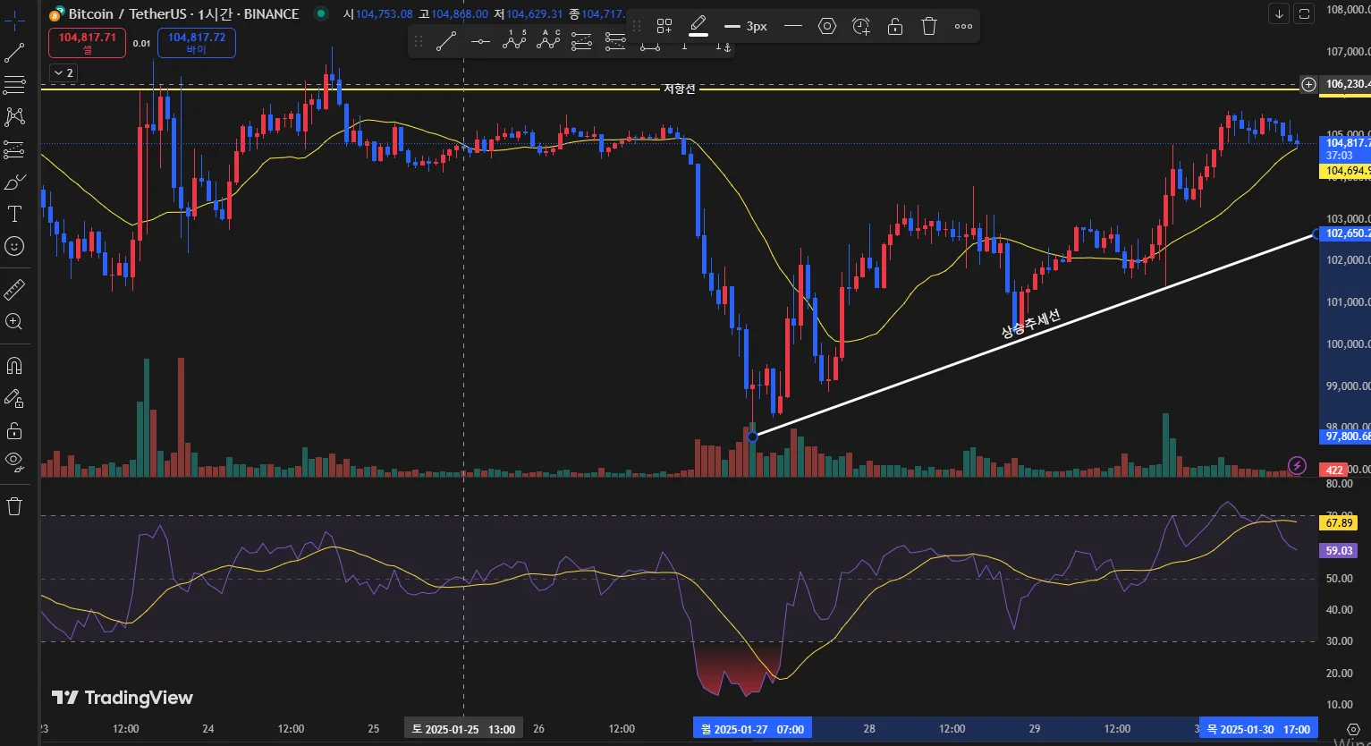Expand the collapsed indicators legend
The image size is (1371, 746).
[x=63, y=72]
